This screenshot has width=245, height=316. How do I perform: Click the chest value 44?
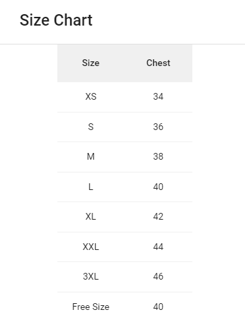158,247
